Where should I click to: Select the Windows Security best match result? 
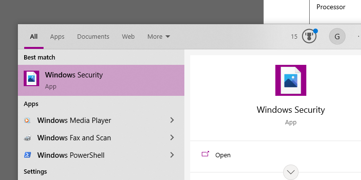pyautogui.click(x=101, y=80)
